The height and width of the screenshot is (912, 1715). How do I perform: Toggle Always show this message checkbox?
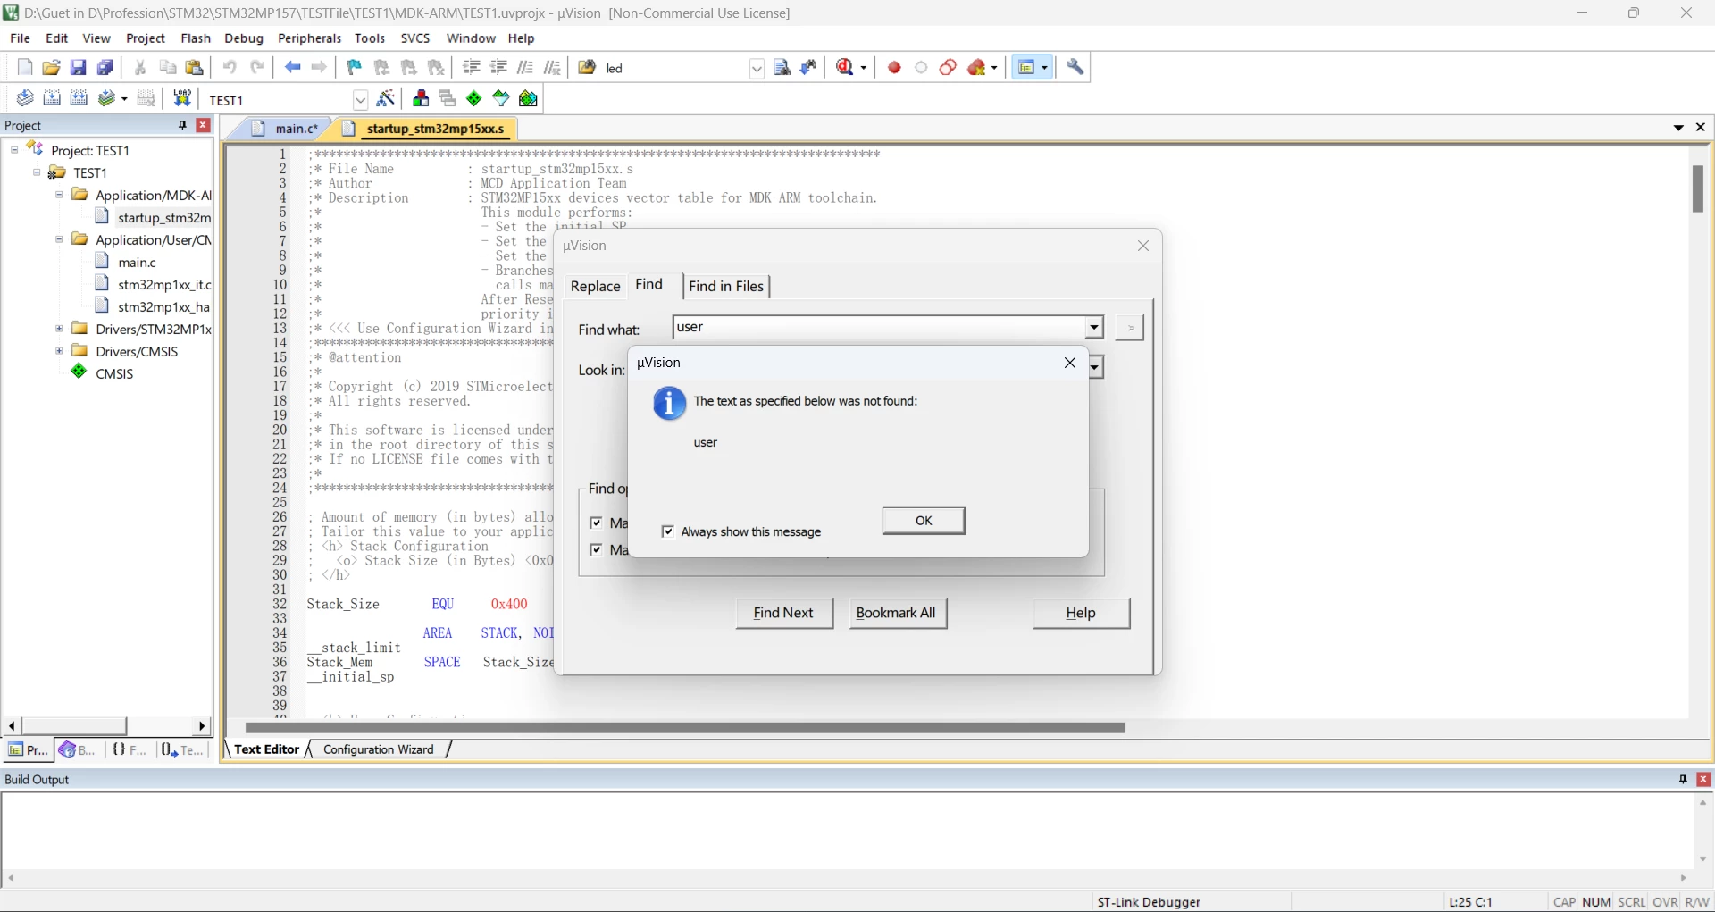click(x=668, y=531)
